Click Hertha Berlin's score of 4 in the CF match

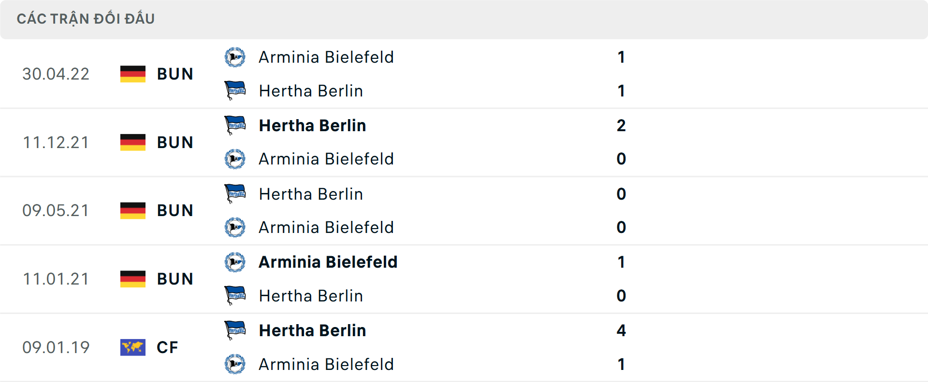point(621,331)
